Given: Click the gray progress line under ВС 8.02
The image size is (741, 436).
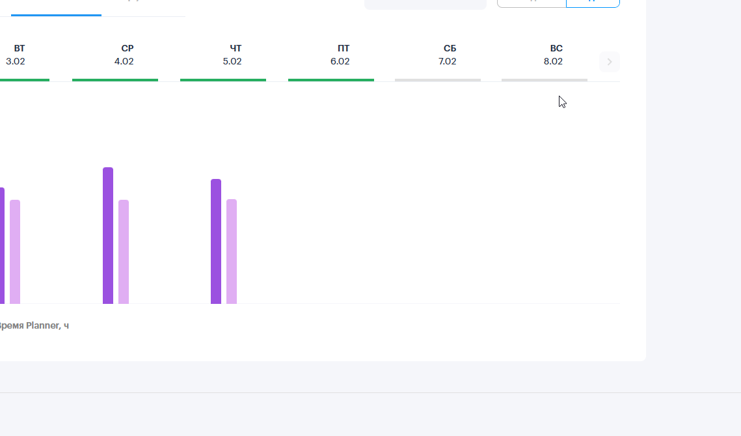Looking at the screenshot, I should pyautogui.click(x=545, y=80).
